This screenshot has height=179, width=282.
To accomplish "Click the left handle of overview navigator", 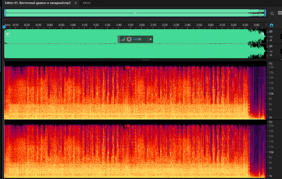I will [x=5, y=13].
